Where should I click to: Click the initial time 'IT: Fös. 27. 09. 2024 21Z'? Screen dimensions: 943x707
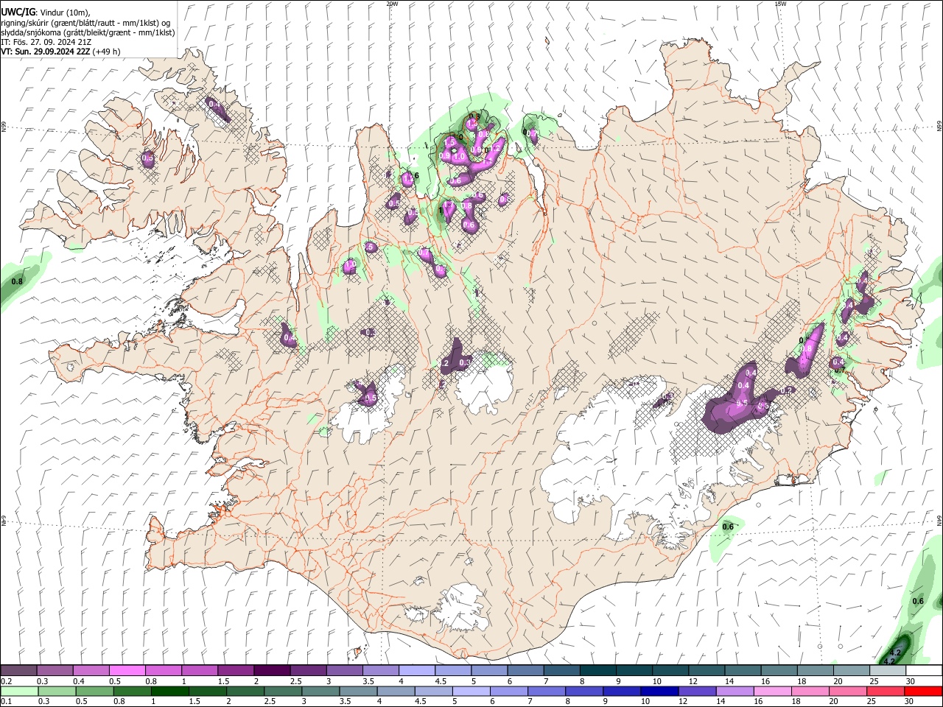coord(46,42)
